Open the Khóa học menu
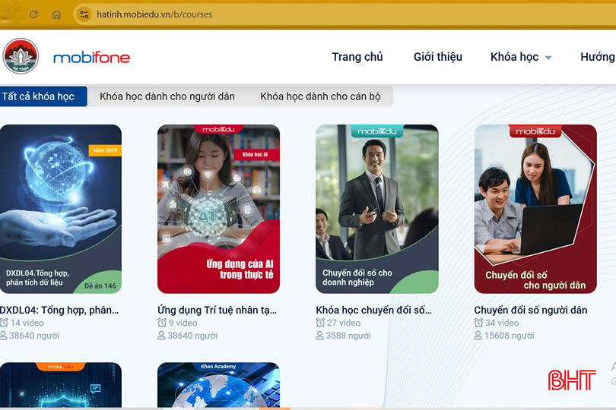 pos(514,57)
